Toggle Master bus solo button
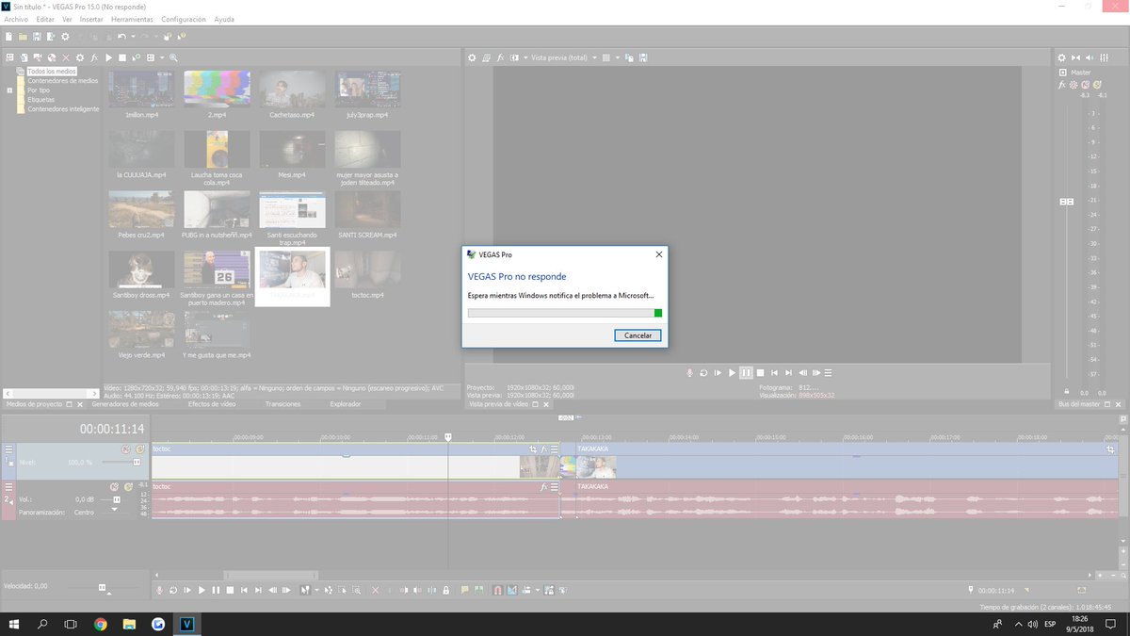1130x636 pixels. 1097,85
